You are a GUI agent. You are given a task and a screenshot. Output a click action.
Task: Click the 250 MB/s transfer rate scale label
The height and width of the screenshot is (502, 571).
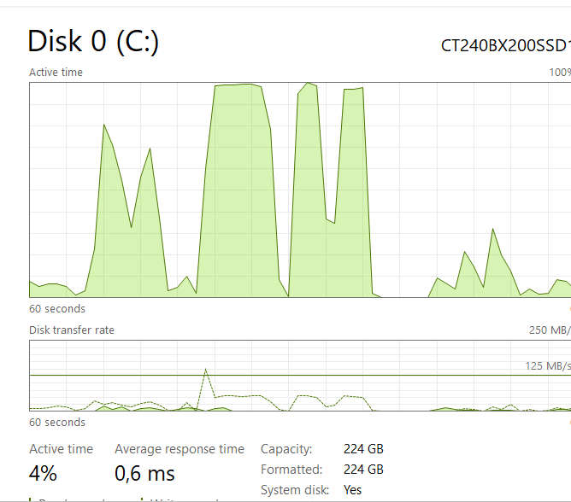550,330
